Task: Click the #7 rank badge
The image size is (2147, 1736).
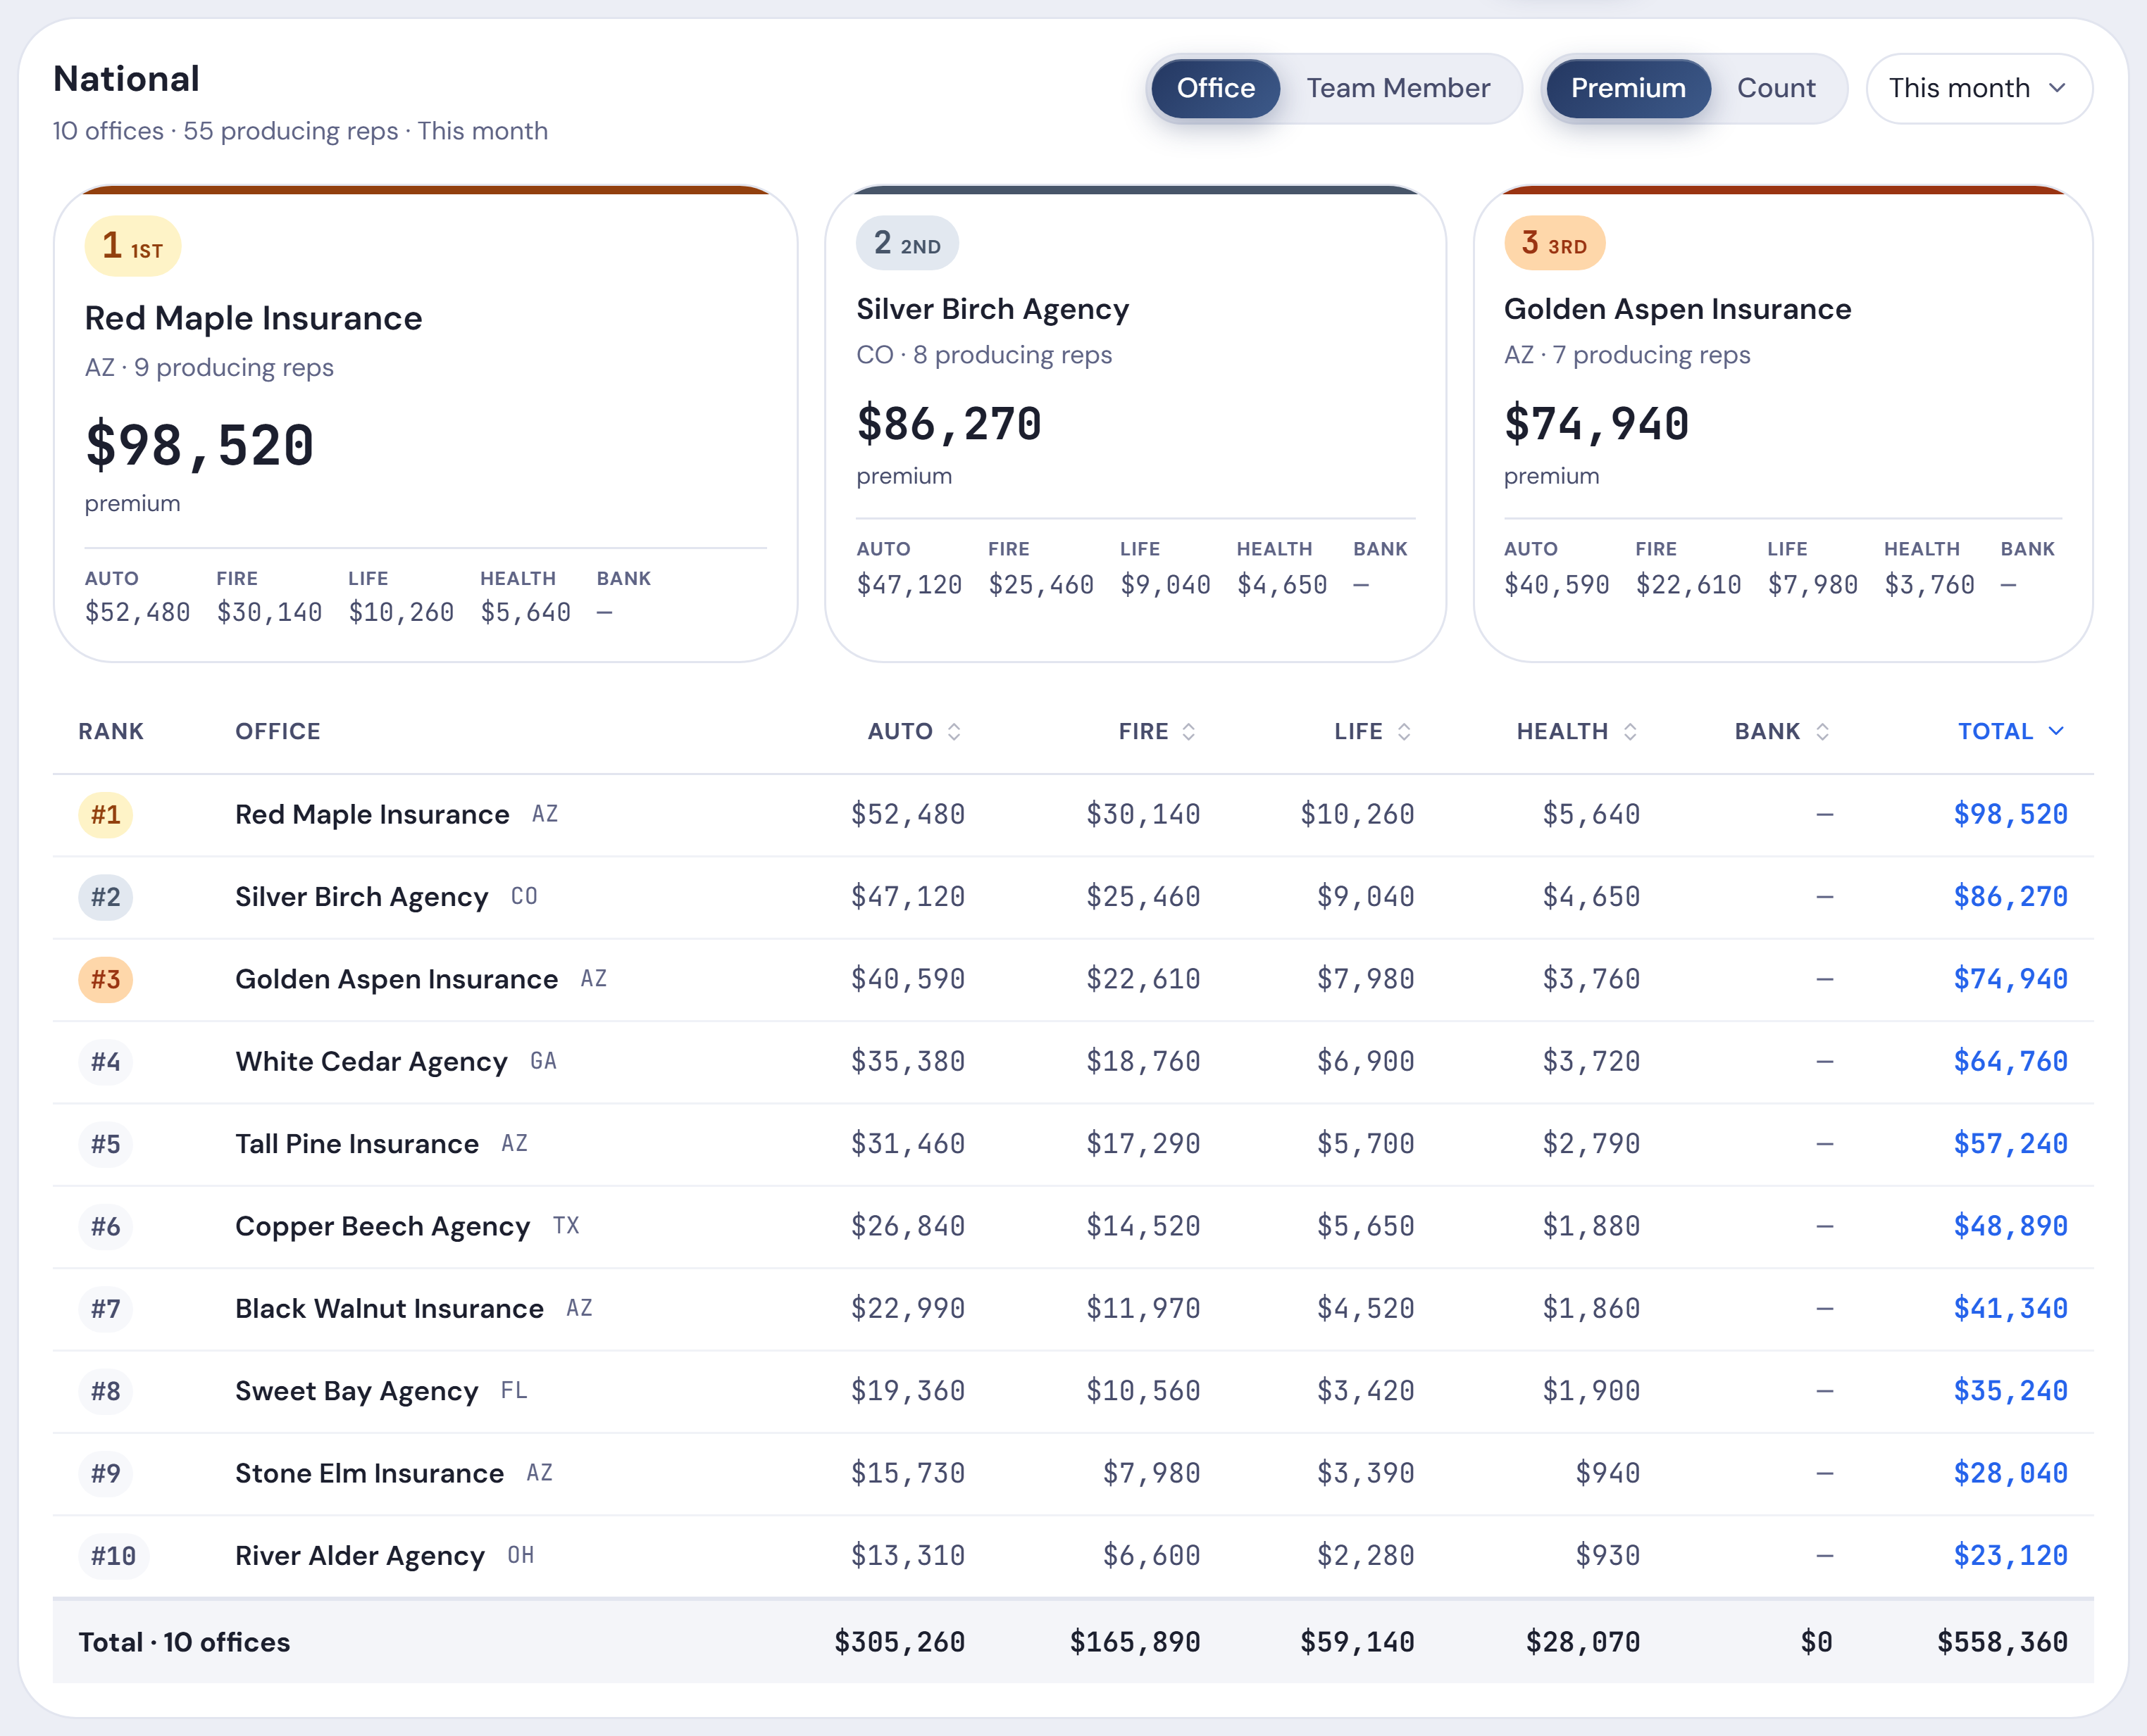Action: [106, 1308]
